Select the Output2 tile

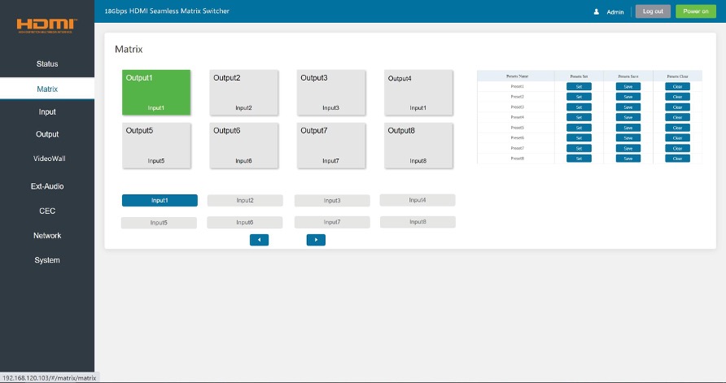[x=243, y=92]
